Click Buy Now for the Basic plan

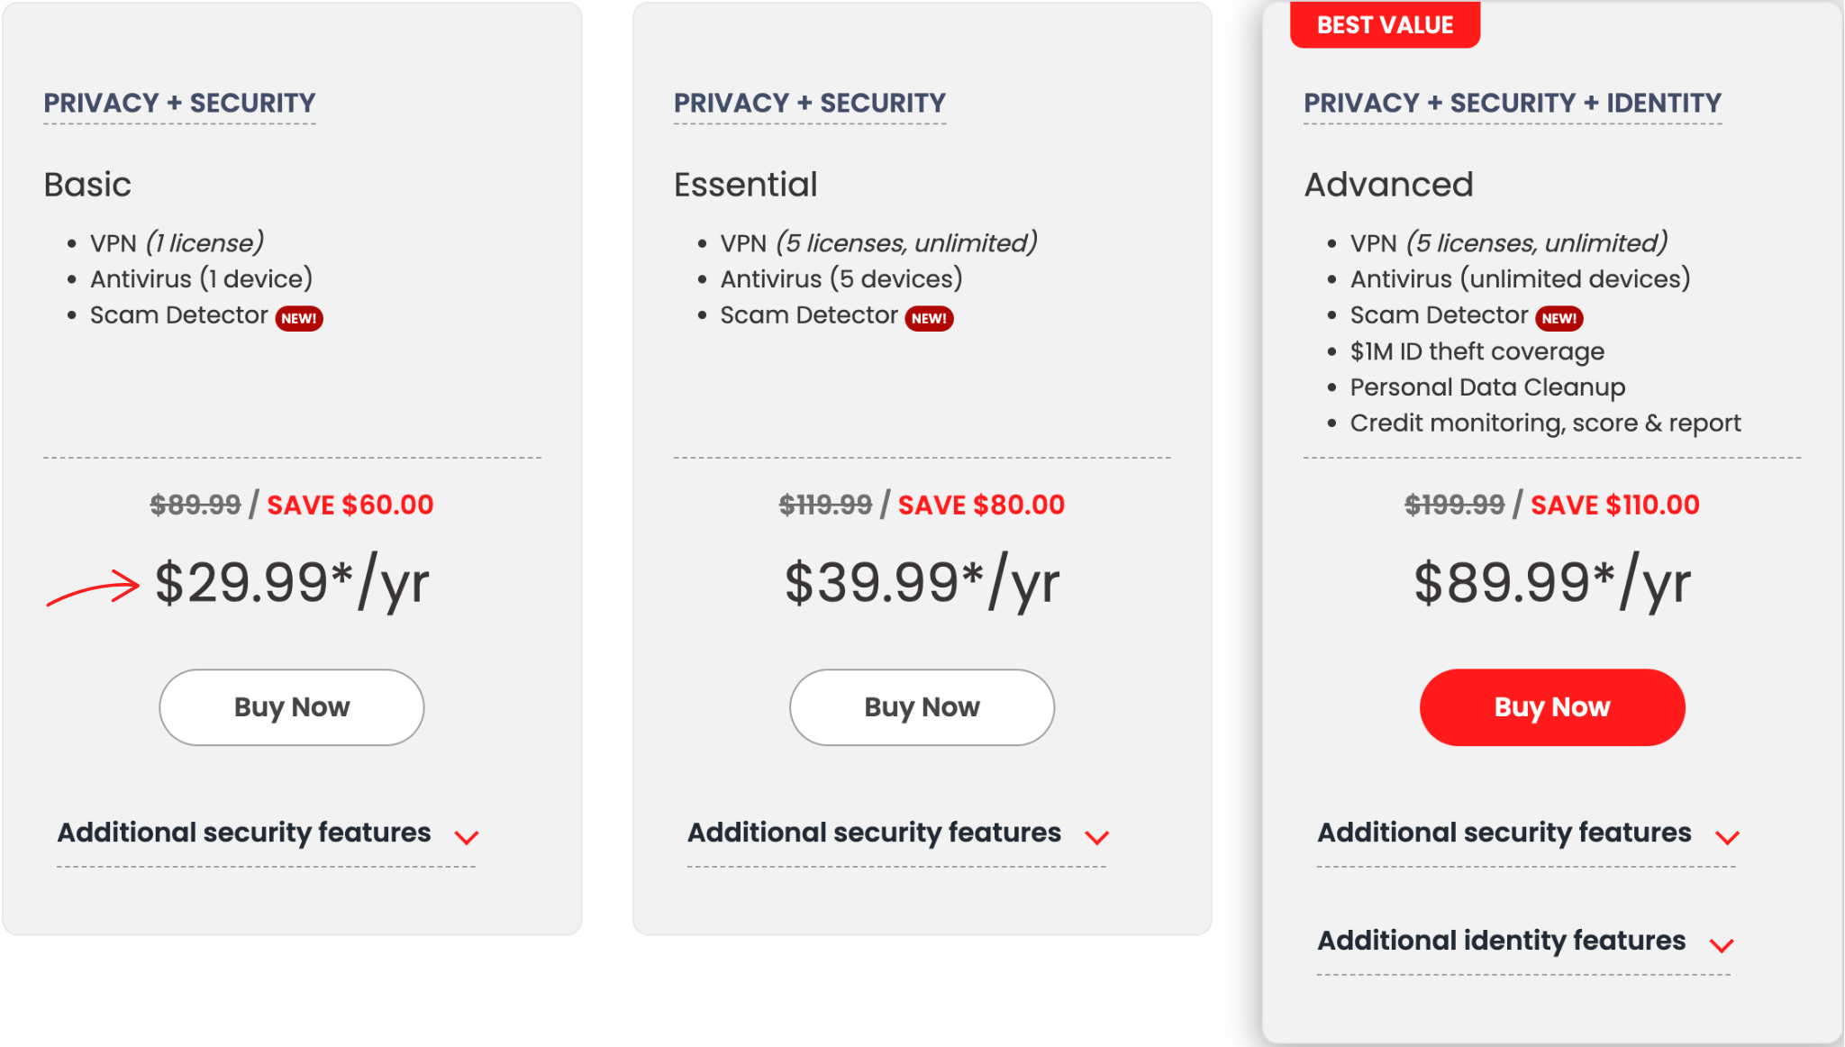tap(290, 706)
